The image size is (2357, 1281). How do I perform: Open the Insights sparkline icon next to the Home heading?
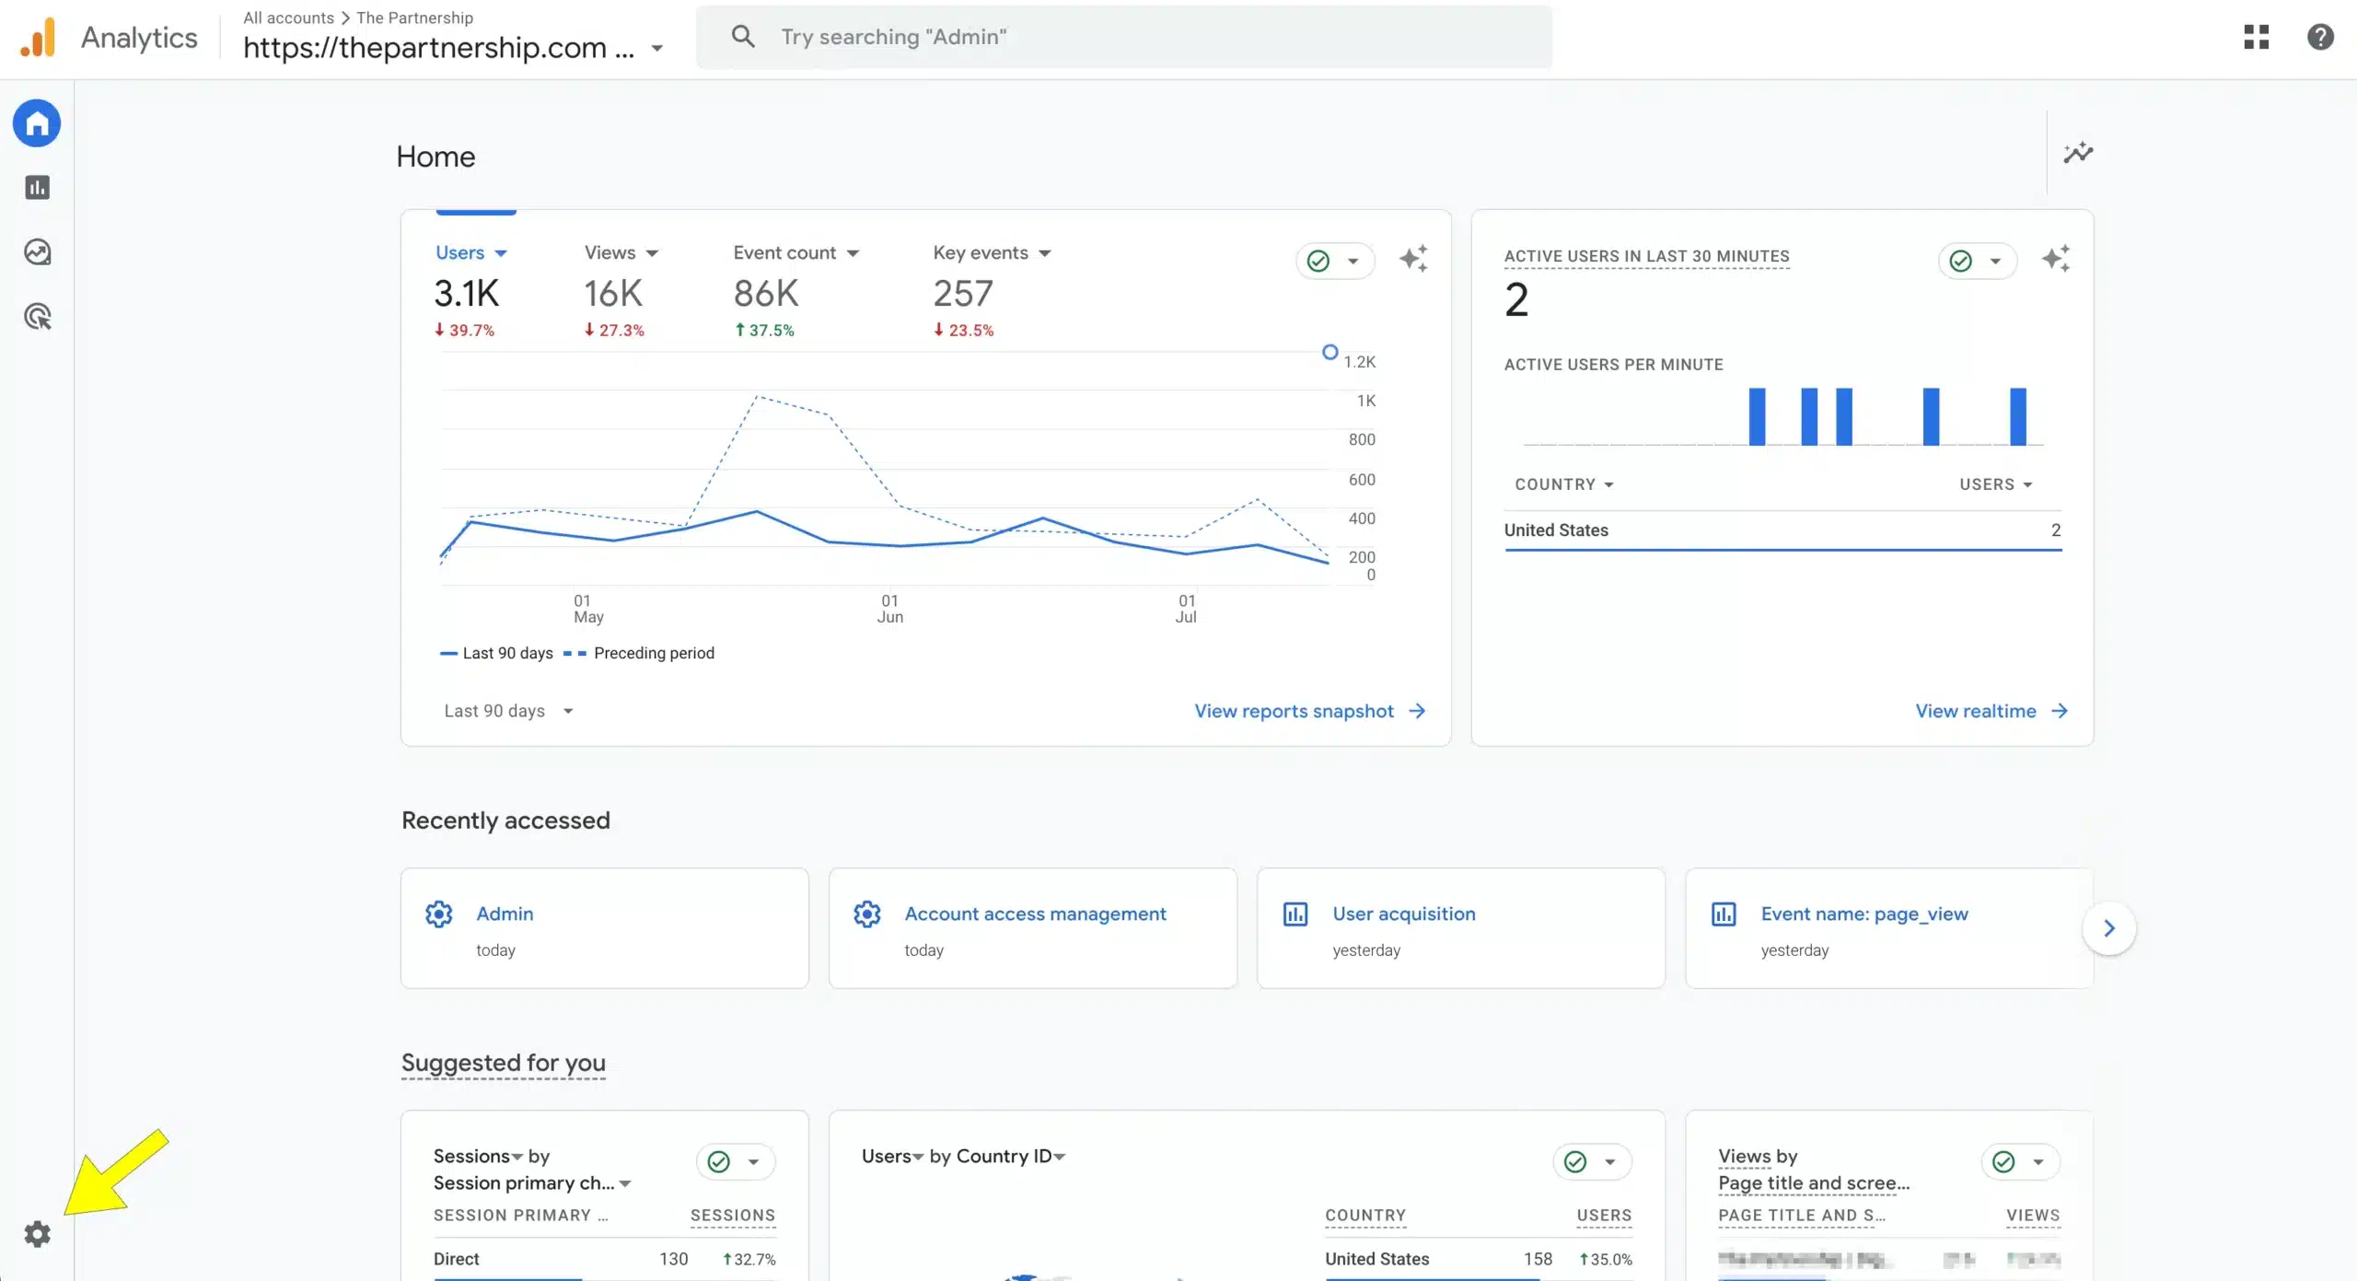pos(2078,153)
